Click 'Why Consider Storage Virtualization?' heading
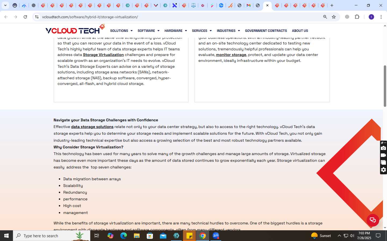The image size is (387, 241). coord(88,147)
